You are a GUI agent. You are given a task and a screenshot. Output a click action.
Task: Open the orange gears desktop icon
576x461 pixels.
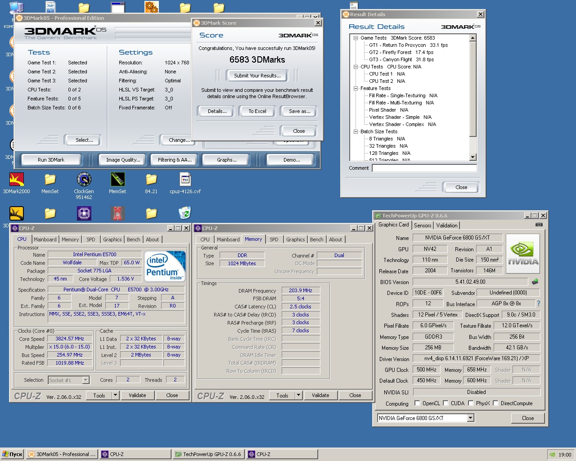click(x=151, y=7)
